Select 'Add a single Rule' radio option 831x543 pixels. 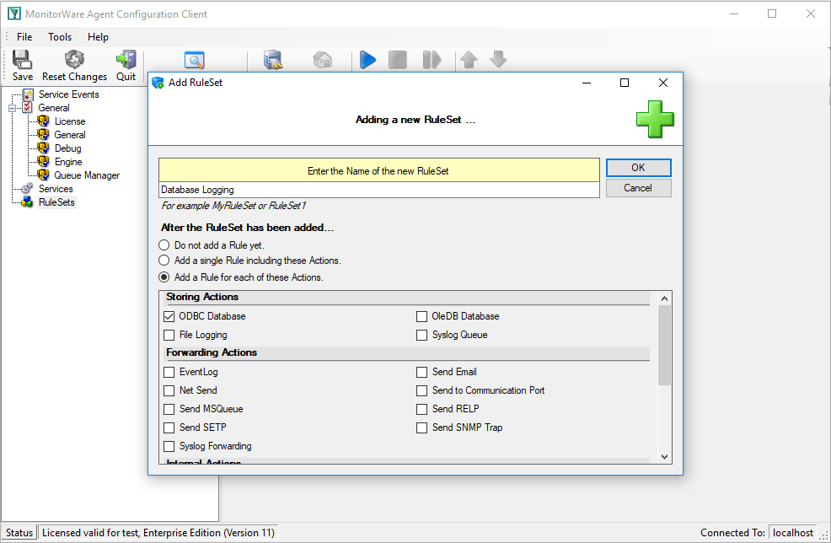coord(164,261)
